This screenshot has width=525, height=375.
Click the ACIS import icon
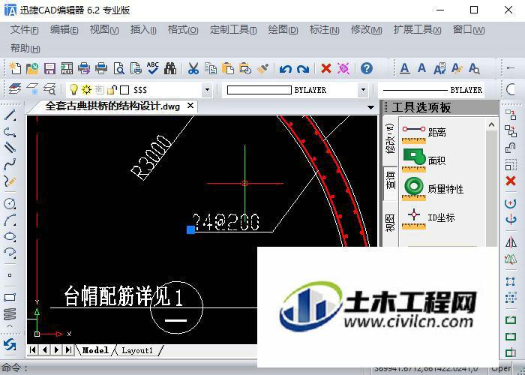coord(67,69)
